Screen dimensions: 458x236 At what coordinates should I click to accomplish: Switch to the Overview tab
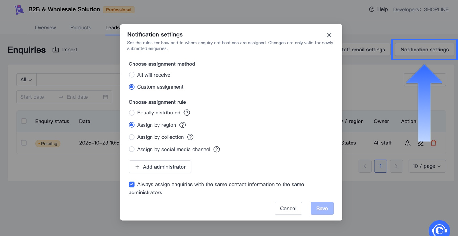click(45, 27)
